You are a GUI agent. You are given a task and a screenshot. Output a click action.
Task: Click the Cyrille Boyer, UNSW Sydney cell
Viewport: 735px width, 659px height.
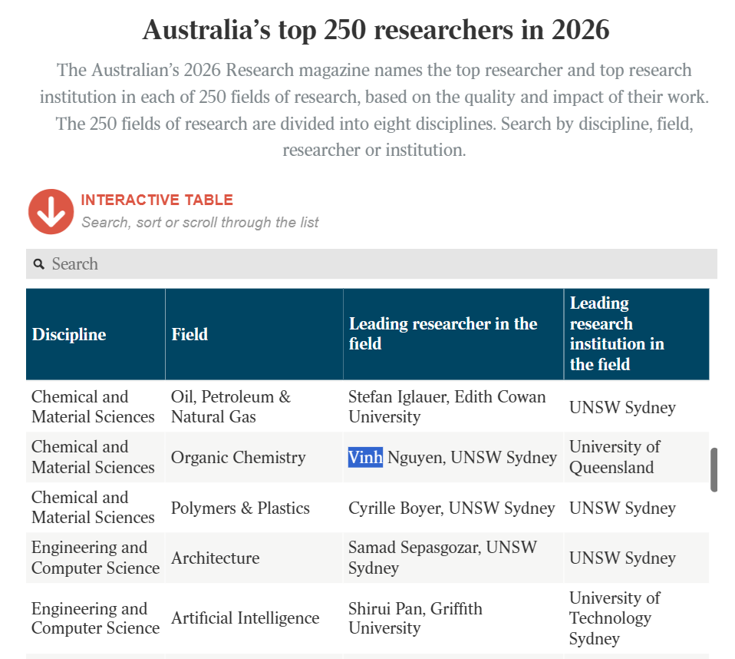(451, 508)
